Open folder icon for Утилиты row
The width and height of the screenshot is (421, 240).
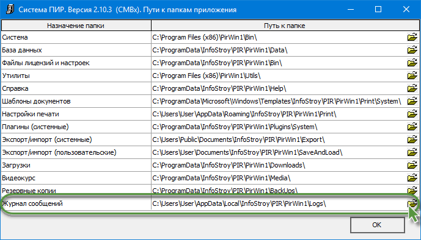[412, 76]
